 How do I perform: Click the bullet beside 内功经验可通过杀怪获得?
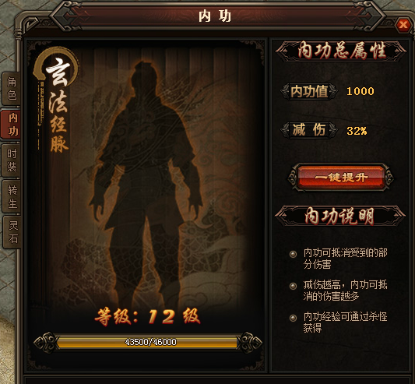click(x=293, y=318)
